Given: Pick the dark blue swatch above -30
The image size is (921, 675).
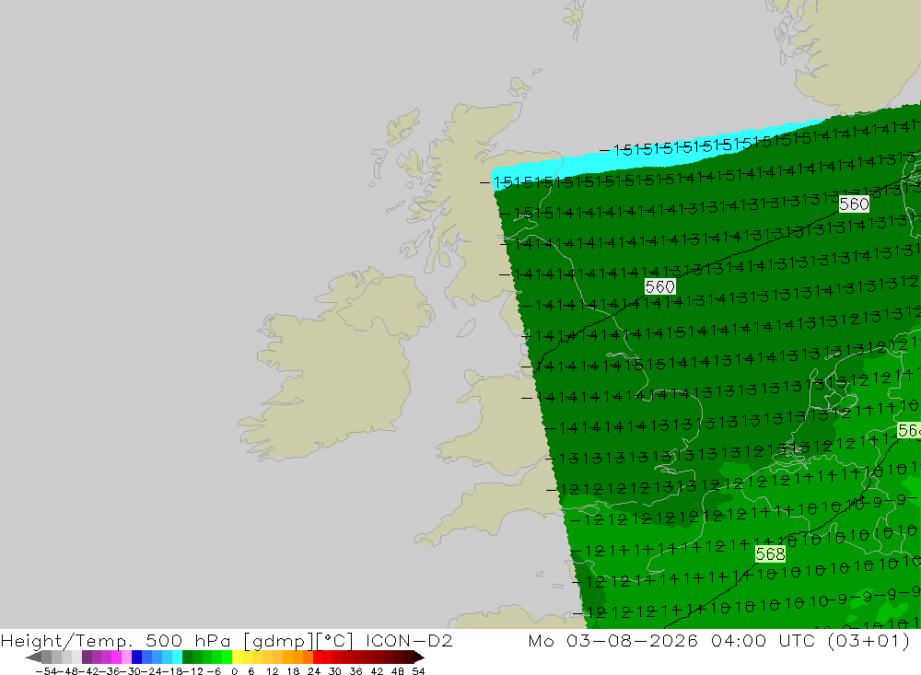Looking at the screenshot, I should [x=136, y=658].
